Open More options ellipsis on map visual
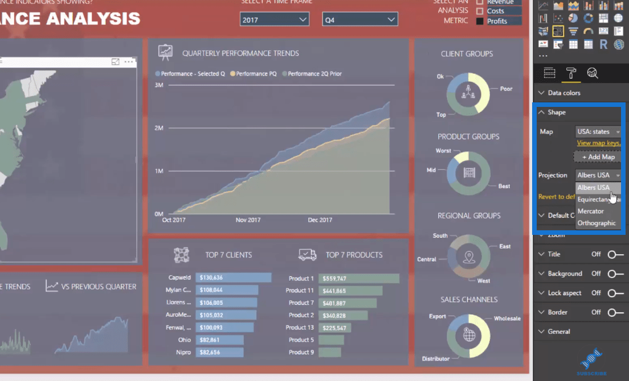629x381 pixels. (x=129, y=61)
